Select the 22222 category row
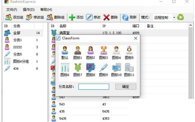The width and height of the screenshot is (195, 122). 23,47
